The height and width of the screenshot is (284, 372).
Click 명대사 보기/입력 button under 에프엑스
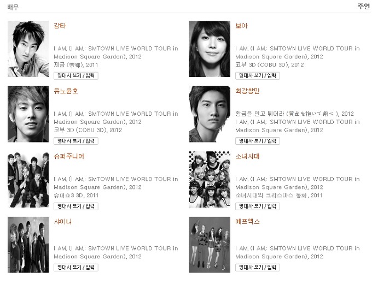[258, 268]
